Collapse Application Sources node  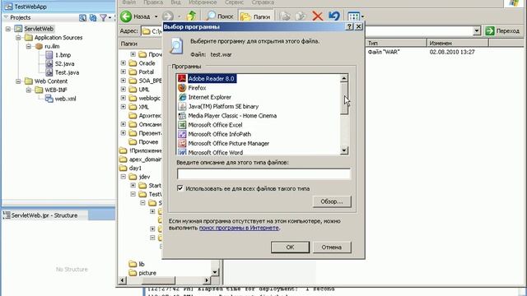[18, 38]
